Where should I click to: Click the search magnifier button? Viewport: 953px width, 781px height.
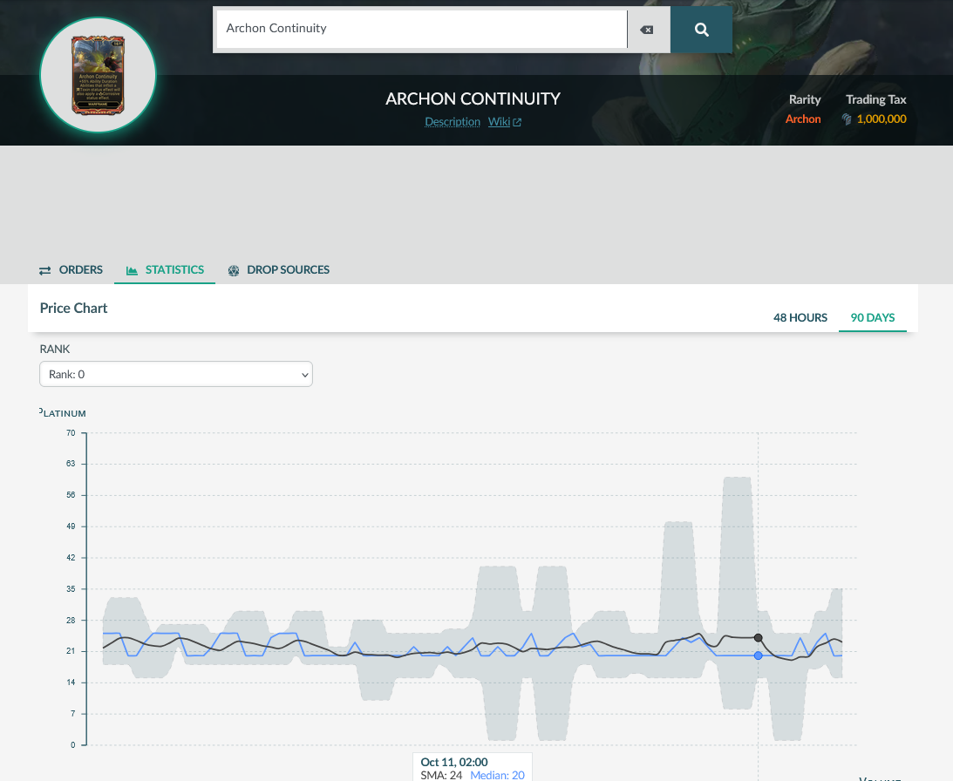click(x=701, y=30)
